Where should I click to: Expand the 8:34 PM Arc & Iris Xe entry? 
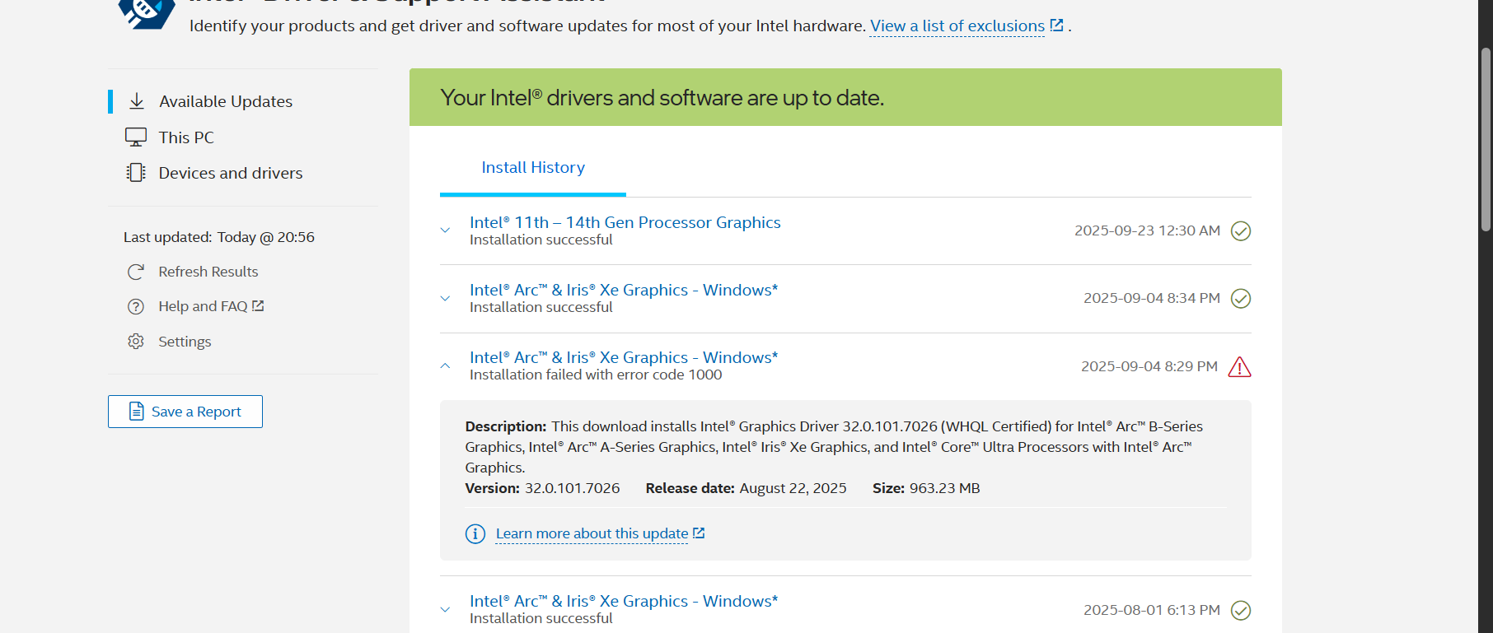click(446, 298)
